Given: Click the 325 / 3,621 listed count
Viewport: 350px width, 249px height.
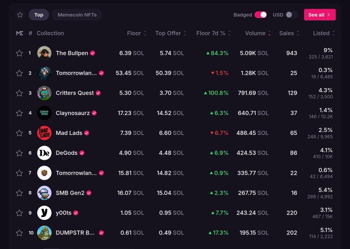Looking at the screenshot, I should tap(321, 57).
